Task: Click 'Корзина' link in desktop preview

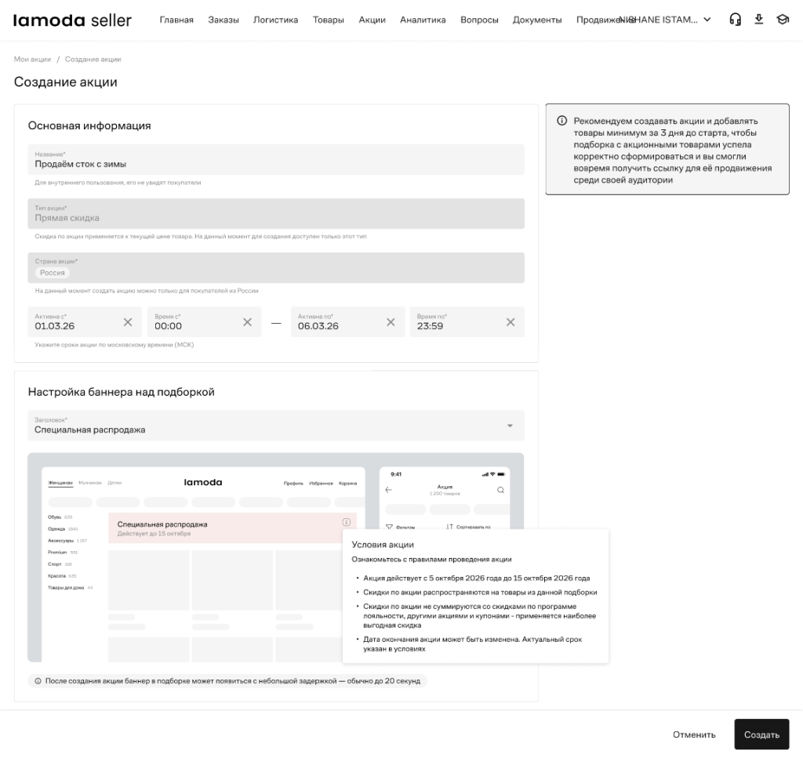Action: [347, 483]
